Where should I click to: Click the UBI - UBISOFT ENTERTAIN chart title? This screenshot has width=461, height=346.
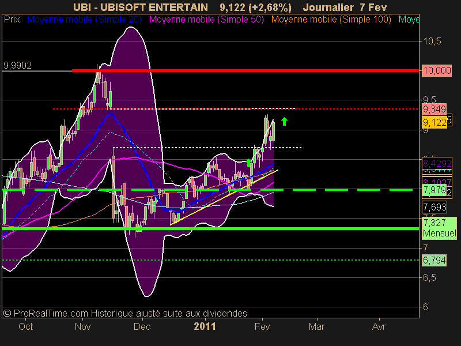pyautogui.click(x=140, y=7)
